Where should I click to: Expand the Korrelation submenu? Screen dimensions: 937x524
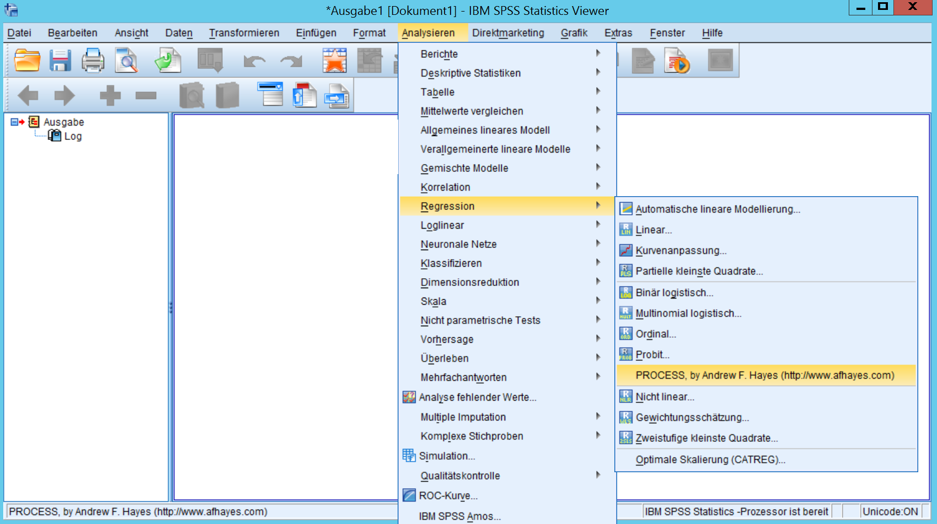(x=507, y=187)
